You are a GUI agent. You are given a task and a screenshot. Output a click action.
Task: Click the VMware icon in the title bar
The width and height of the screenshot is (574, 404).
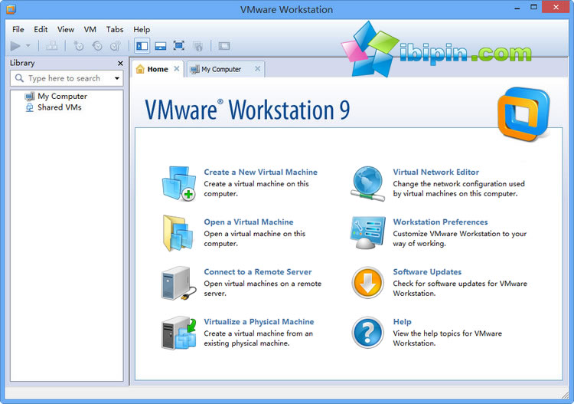pyautogui.click(x=11, y=8)
